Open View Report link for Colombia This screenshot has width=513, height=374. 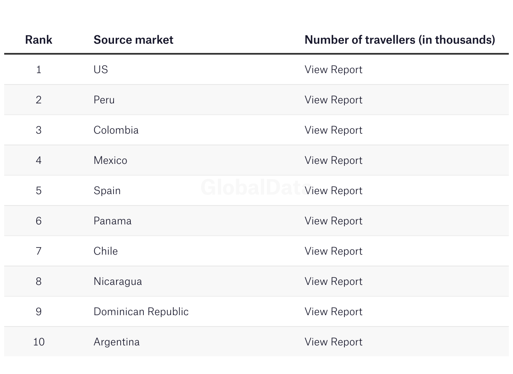pos(333,130)
